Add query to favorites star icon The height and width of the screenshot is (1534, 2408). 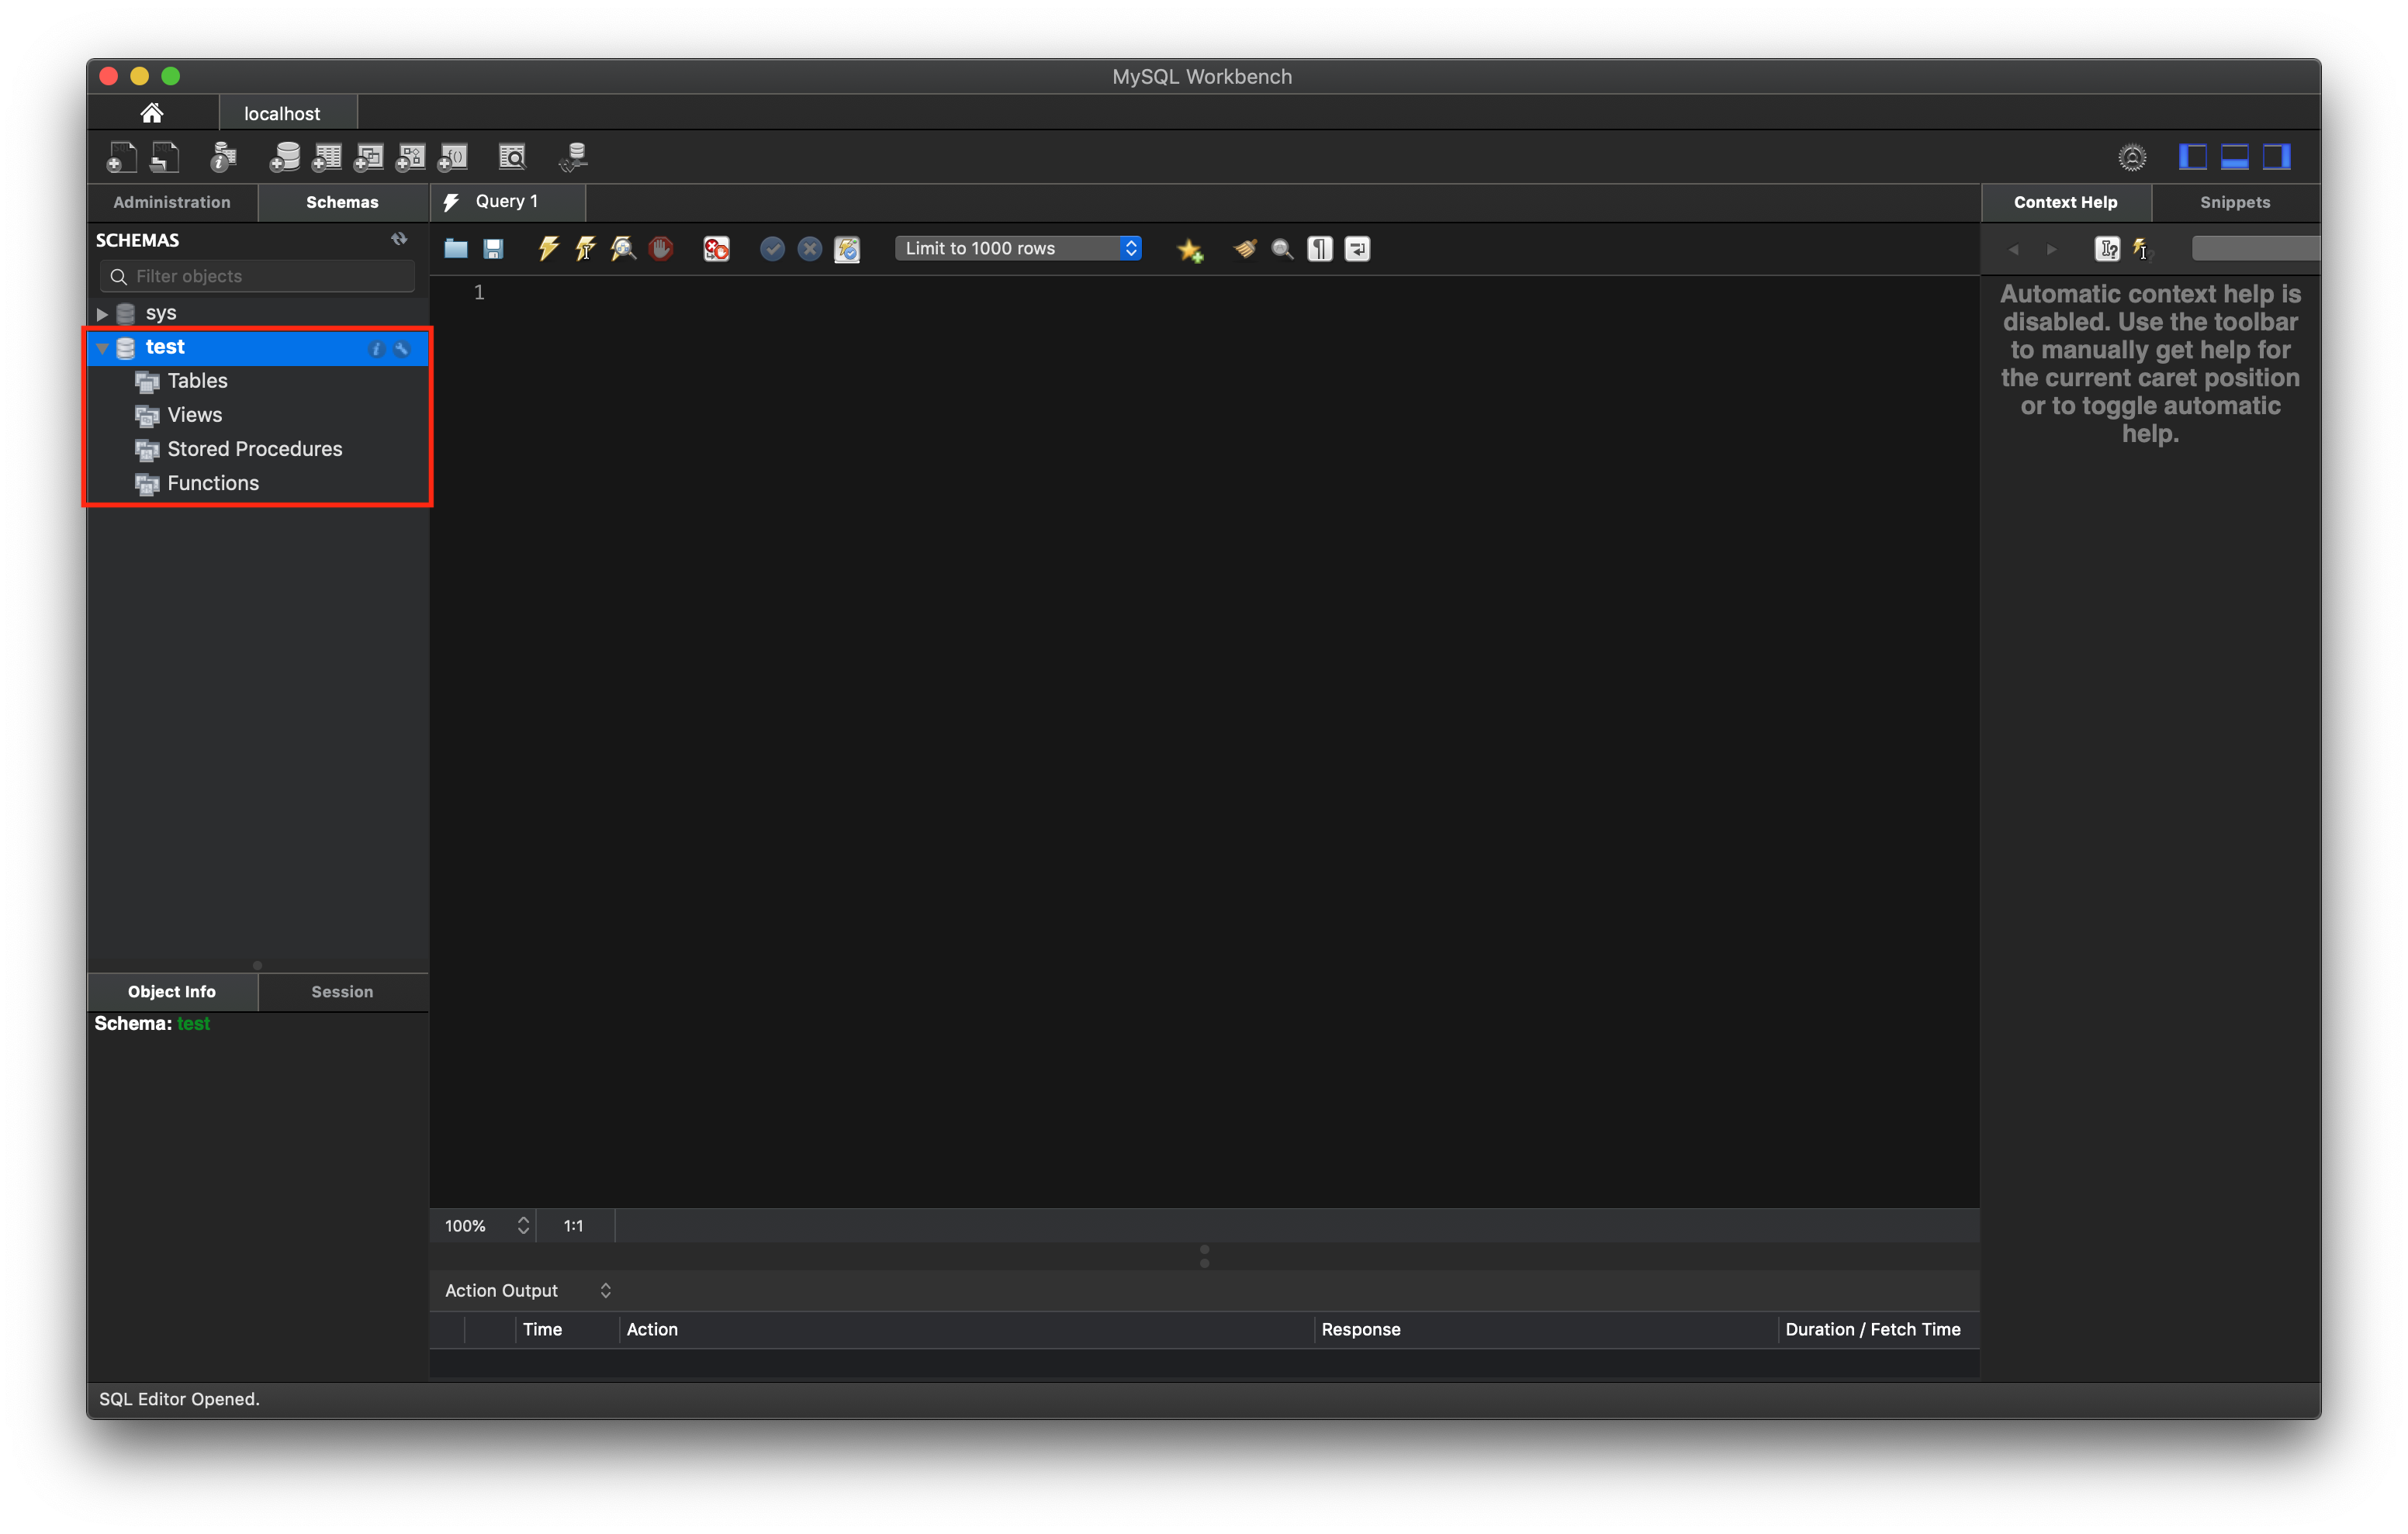pyautogui.click(x=1190, y=250)
